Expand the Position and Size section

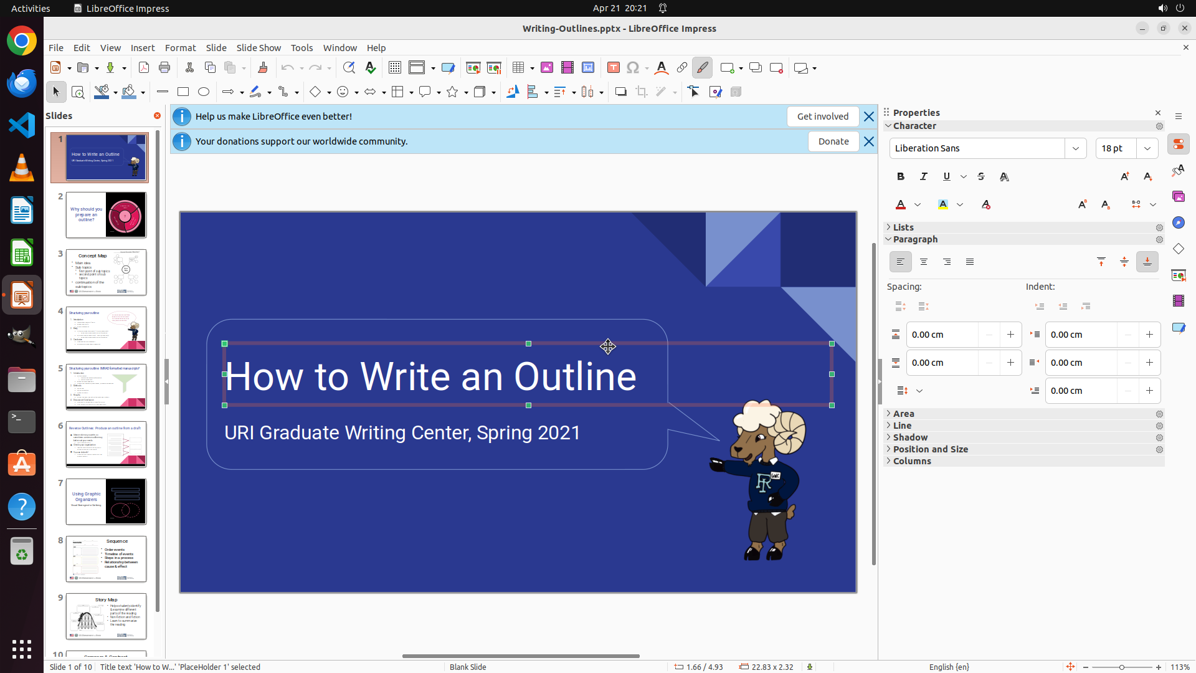[930, 449]
